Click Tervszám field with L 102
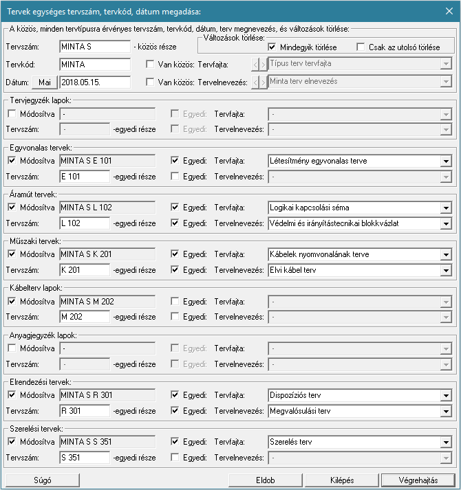461x490 pixels. (85, 223)
